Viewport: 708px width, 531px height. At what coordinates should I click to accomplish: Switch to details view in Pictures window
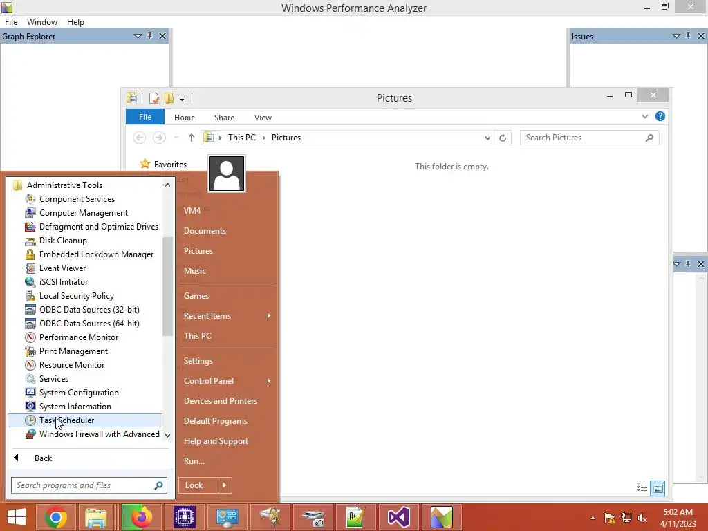click(x=642, y=488)
